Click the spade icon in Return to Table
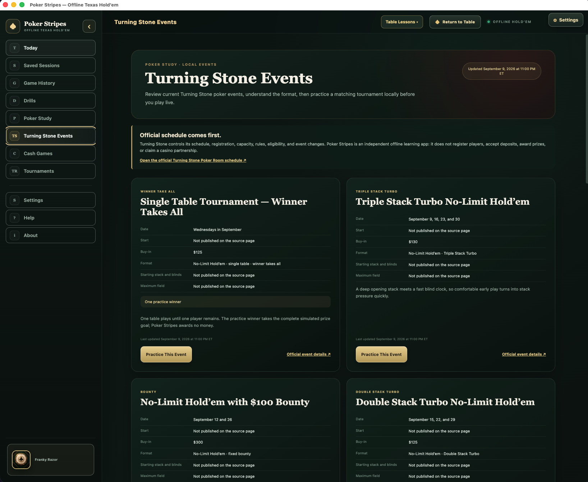The height and width of the screenshot is (482, 588). (x=437, y=22)
